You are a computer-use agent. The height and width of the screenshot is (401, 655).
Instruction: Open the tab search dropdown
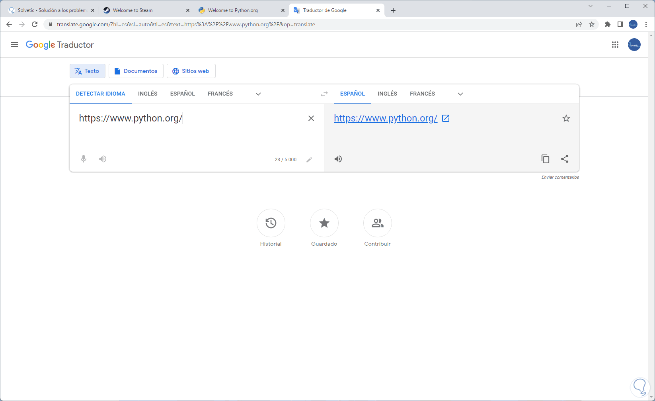point(591,6)
